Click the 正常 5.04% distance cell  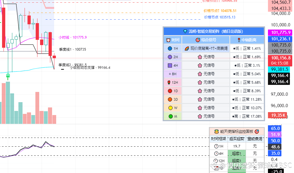pos(247,74)
